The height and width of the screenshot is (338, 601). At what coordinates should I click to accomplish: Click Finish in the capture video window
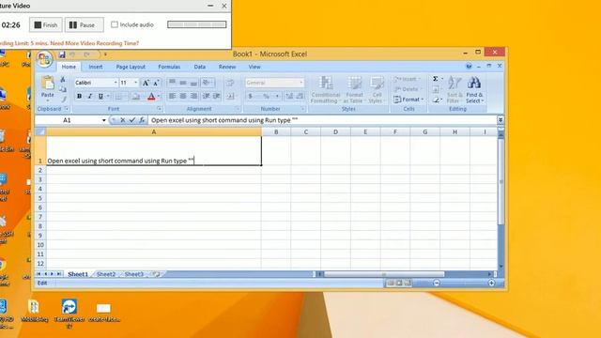coord(46,25)
